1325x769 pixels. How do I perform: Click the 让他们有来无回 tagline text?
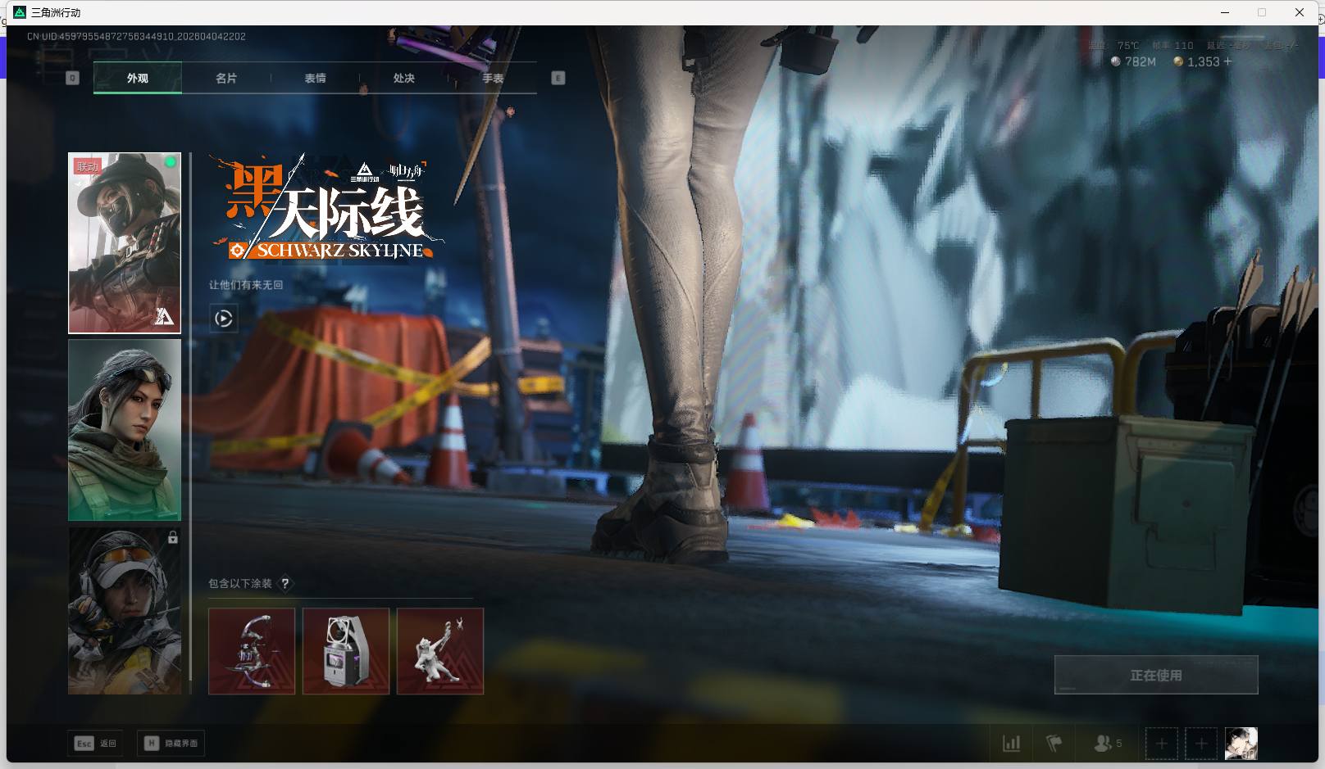click(x=246, y=285)
